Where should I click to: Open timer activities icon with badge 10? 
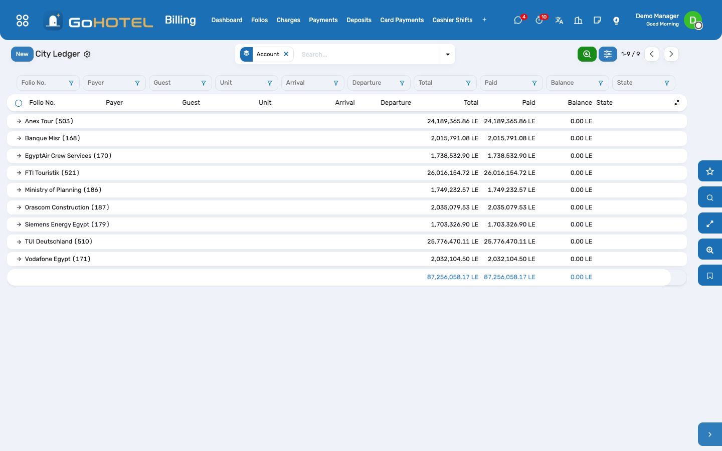[x=539, y=20]
